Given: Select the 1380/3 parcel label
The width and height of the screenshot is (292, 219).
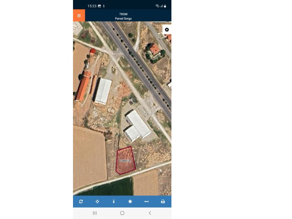Looking at the screenshot, I should (125, 161).
